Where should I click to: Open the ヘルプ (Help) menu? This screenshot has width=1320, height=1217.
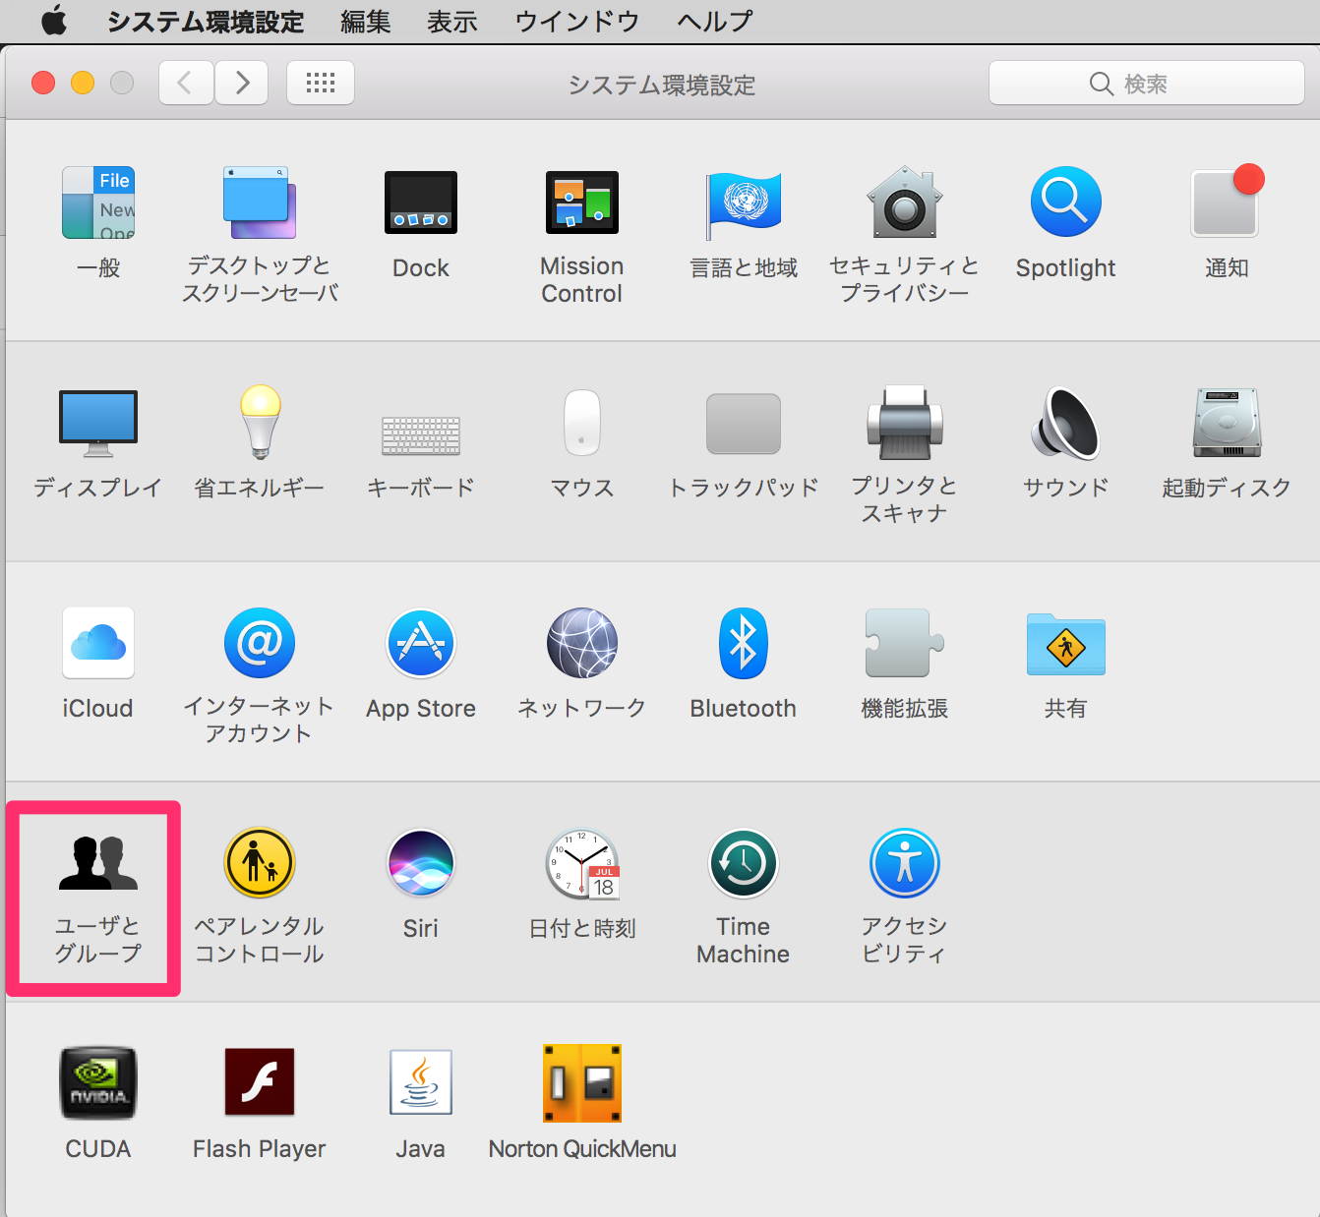click(x=715, y=22)
